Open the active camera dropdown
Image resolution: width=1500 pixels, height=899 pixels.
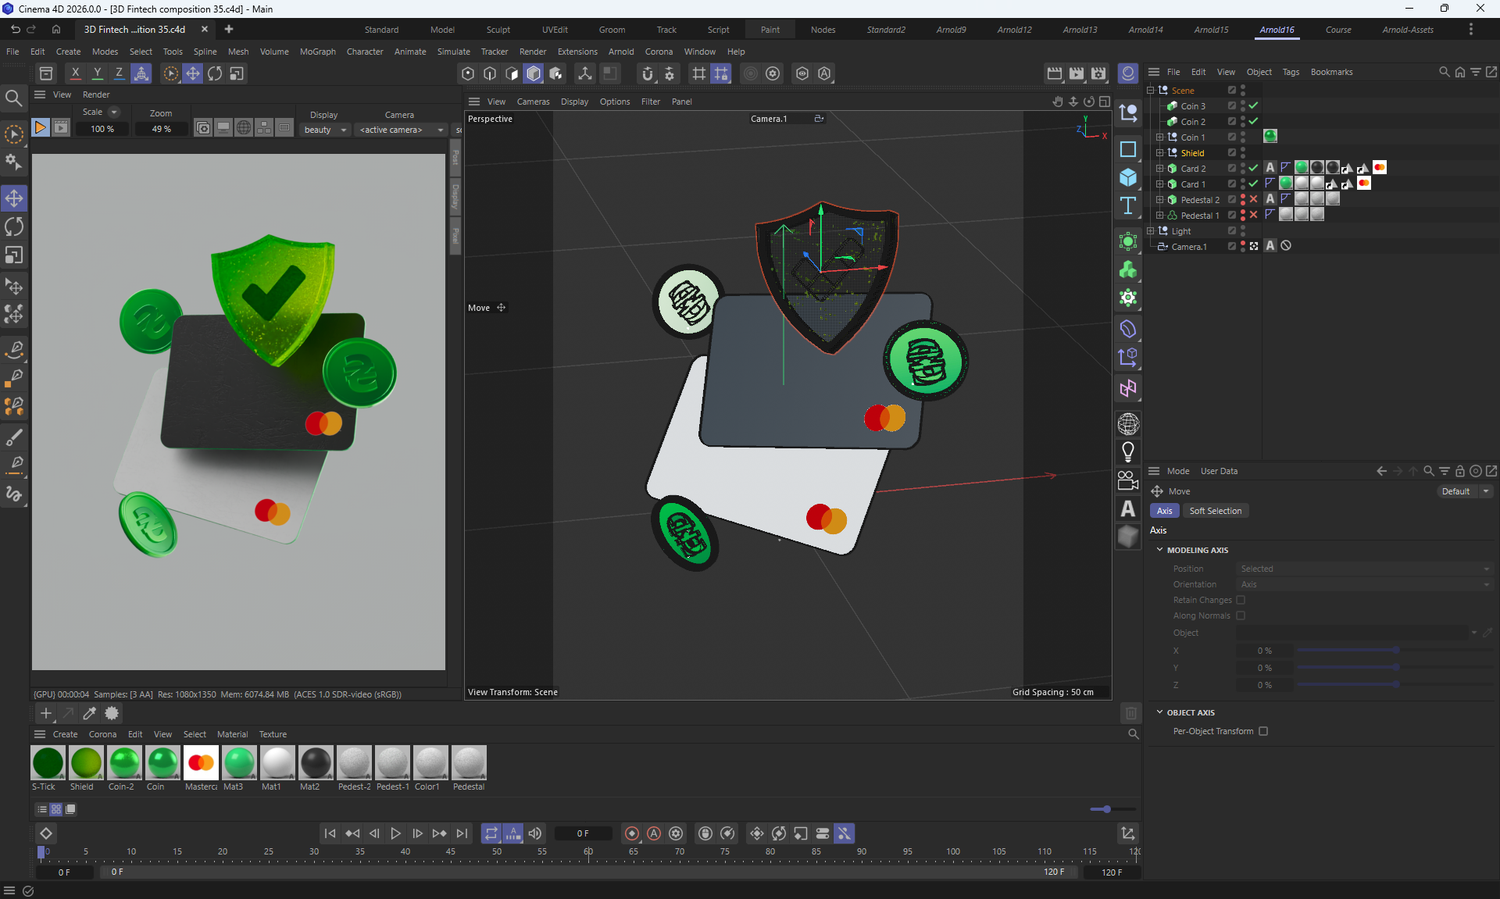pos(402,130)
